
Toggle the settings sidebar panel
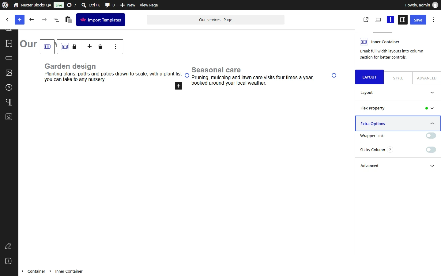click(x=403, y=20)
